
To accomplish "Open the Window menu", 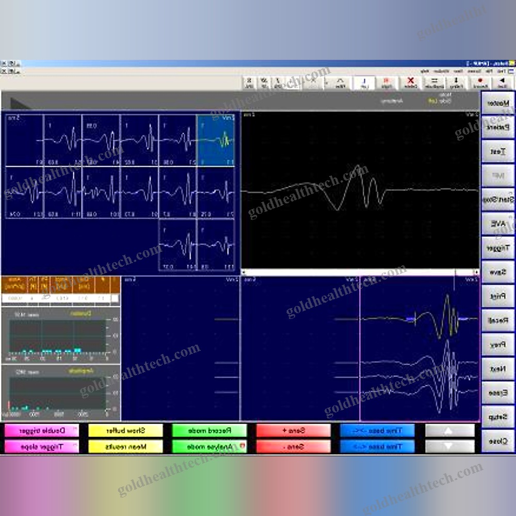I will [x=441, y=71].
